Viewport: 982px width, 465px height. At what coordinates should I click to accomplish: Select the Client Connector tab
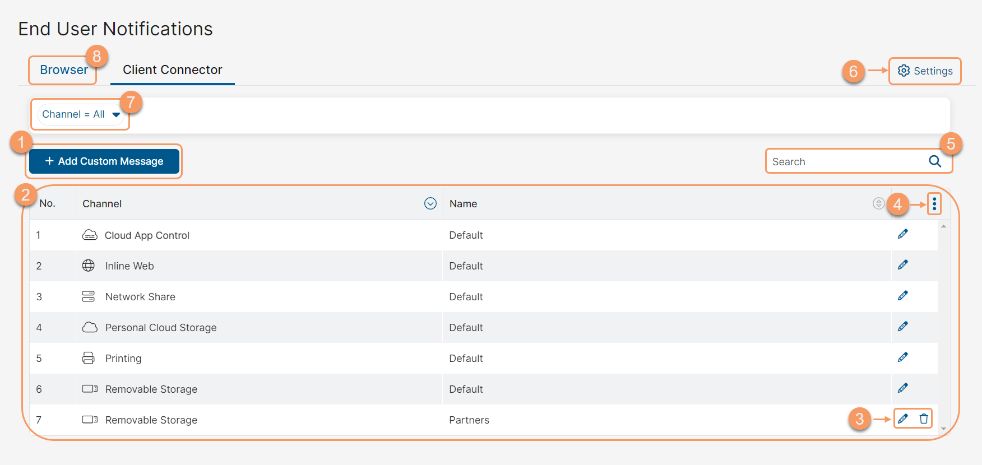tap(172, 70)
